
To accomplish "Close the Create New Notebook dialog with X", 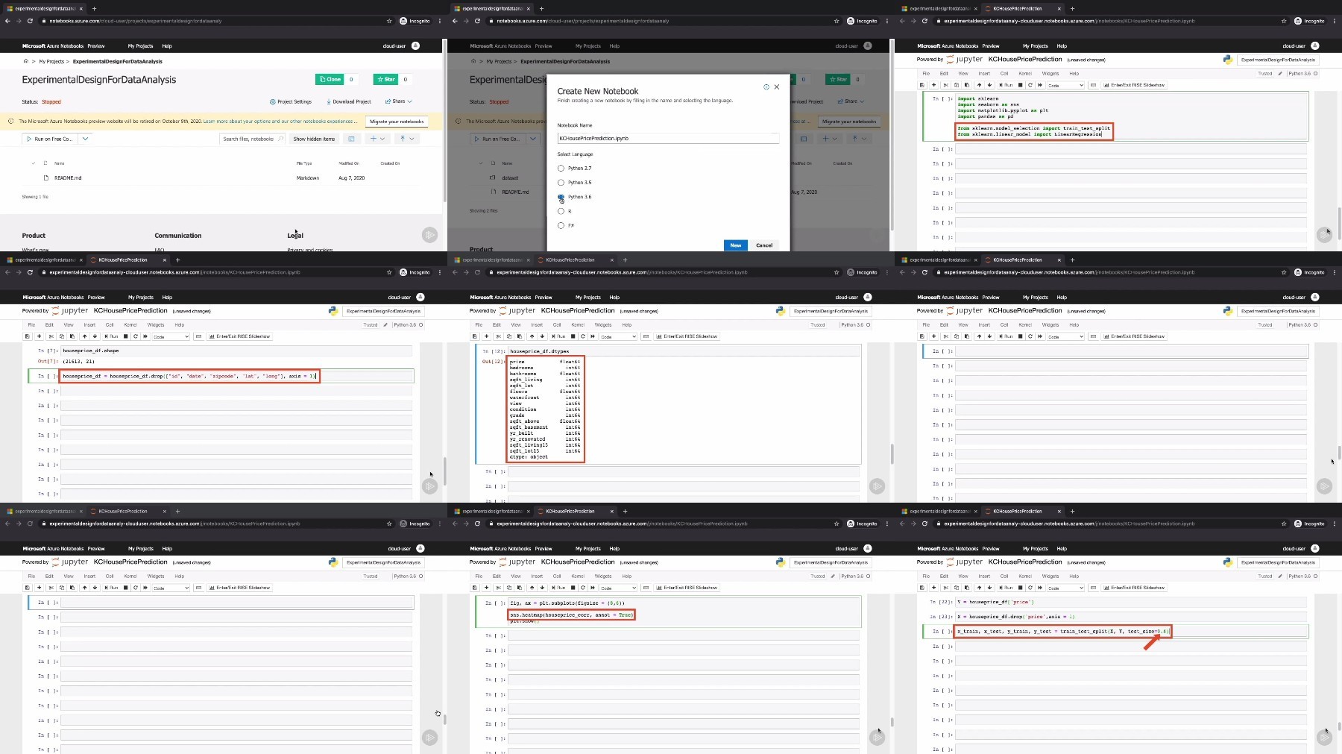I will point(777,87).
